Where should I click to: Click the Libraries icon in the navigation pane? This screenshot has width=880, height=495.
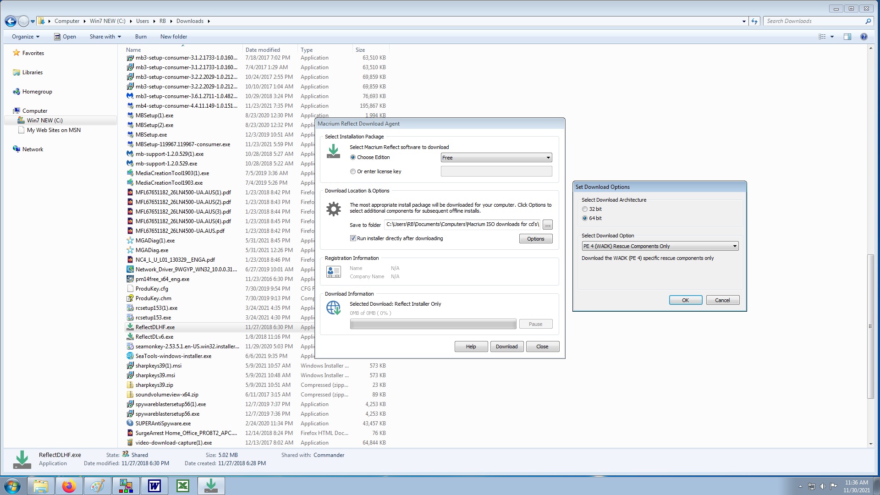pos(16,72)
